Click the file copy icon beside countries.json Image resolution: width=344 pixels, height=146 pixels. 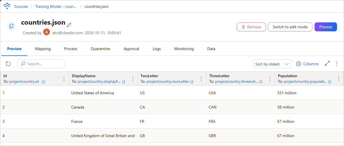coord(12,26)
